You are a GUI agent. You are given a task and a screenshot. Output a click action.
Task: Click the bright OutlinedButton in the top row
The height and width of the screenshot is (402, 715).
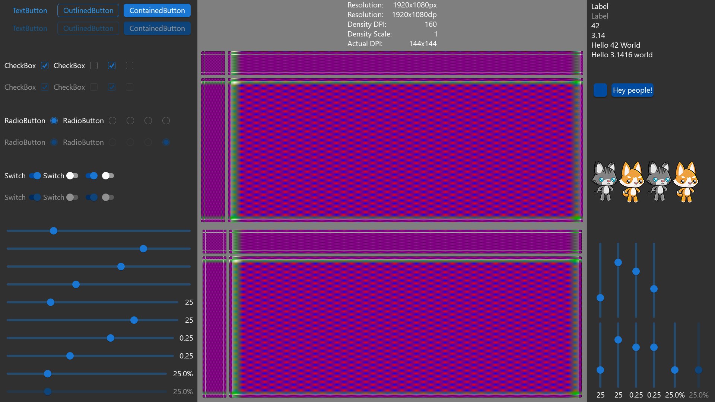click(88, 10)
